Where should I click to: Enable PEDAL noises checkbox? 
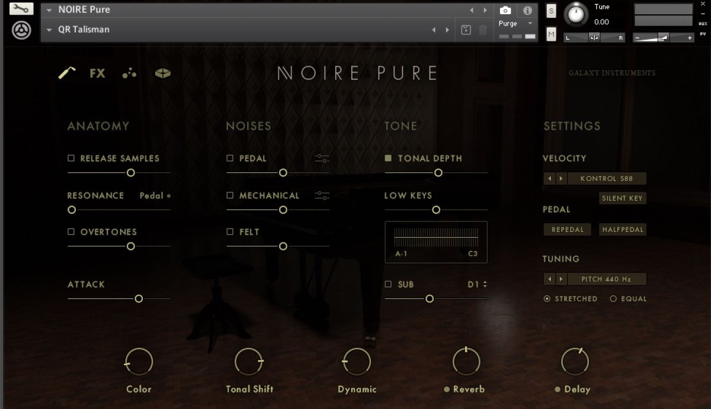pyautogui.click(x=230, y=158)
